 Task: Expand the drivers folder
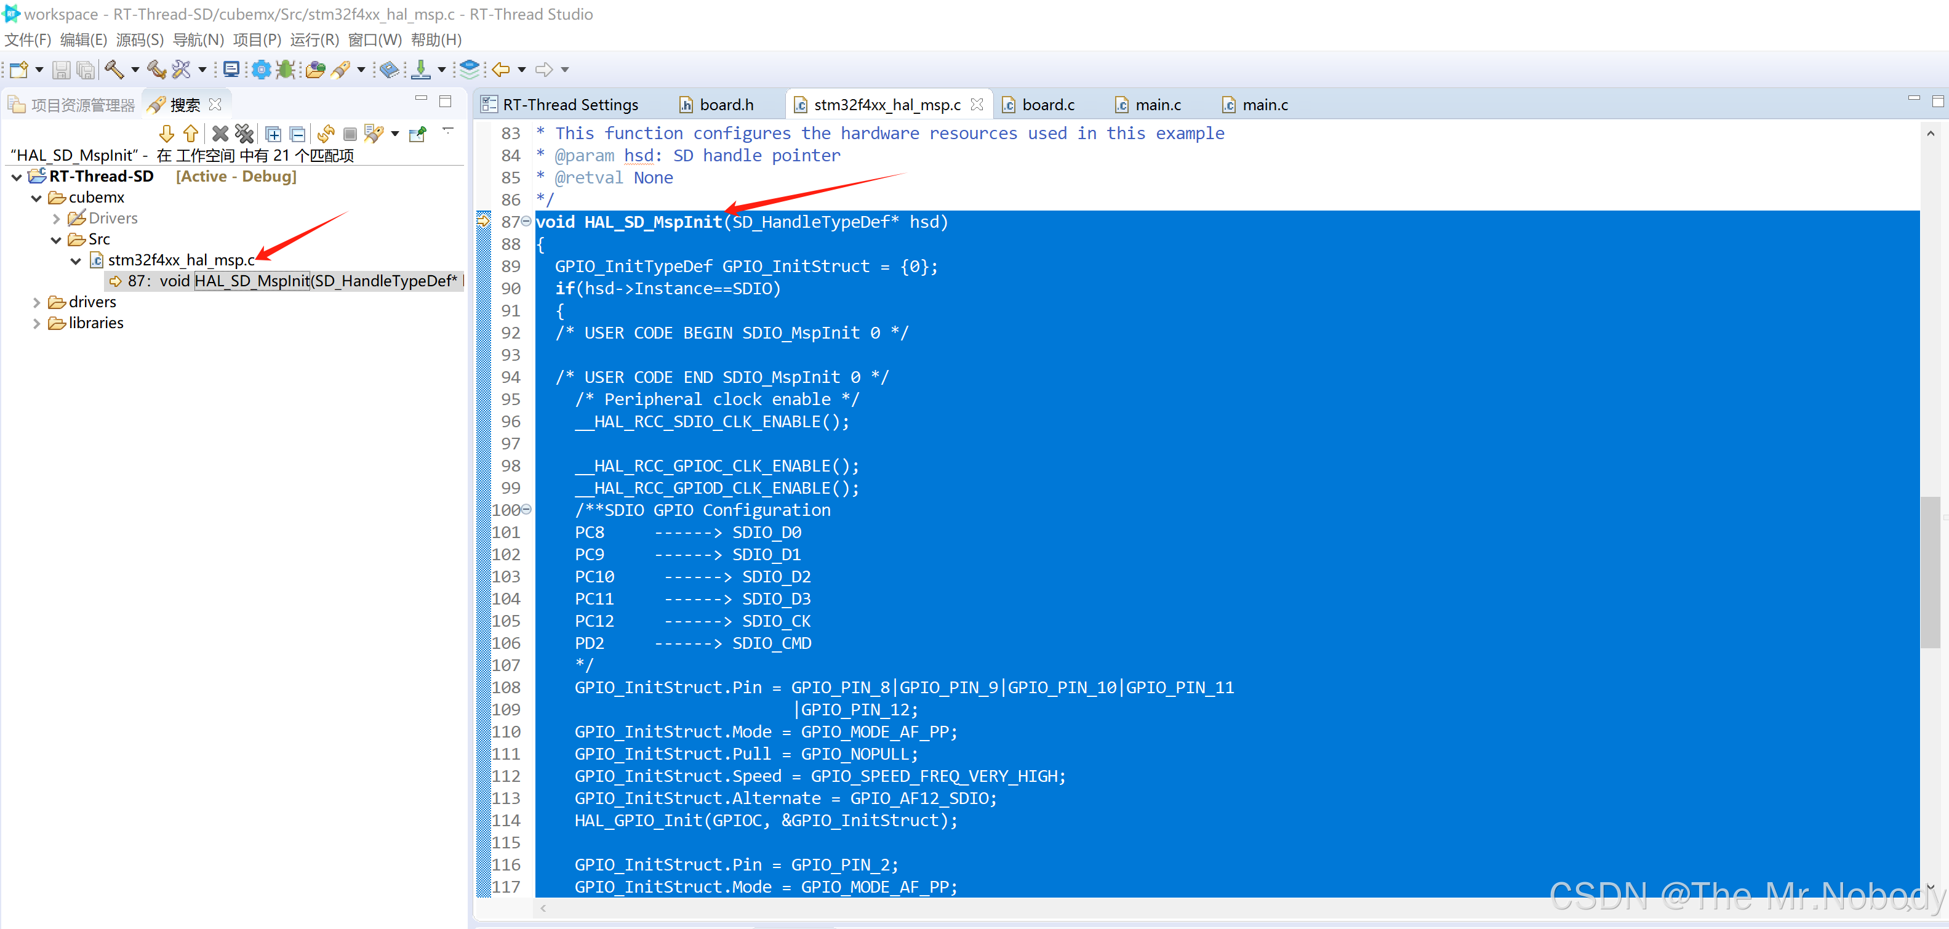tap(36, 302)
